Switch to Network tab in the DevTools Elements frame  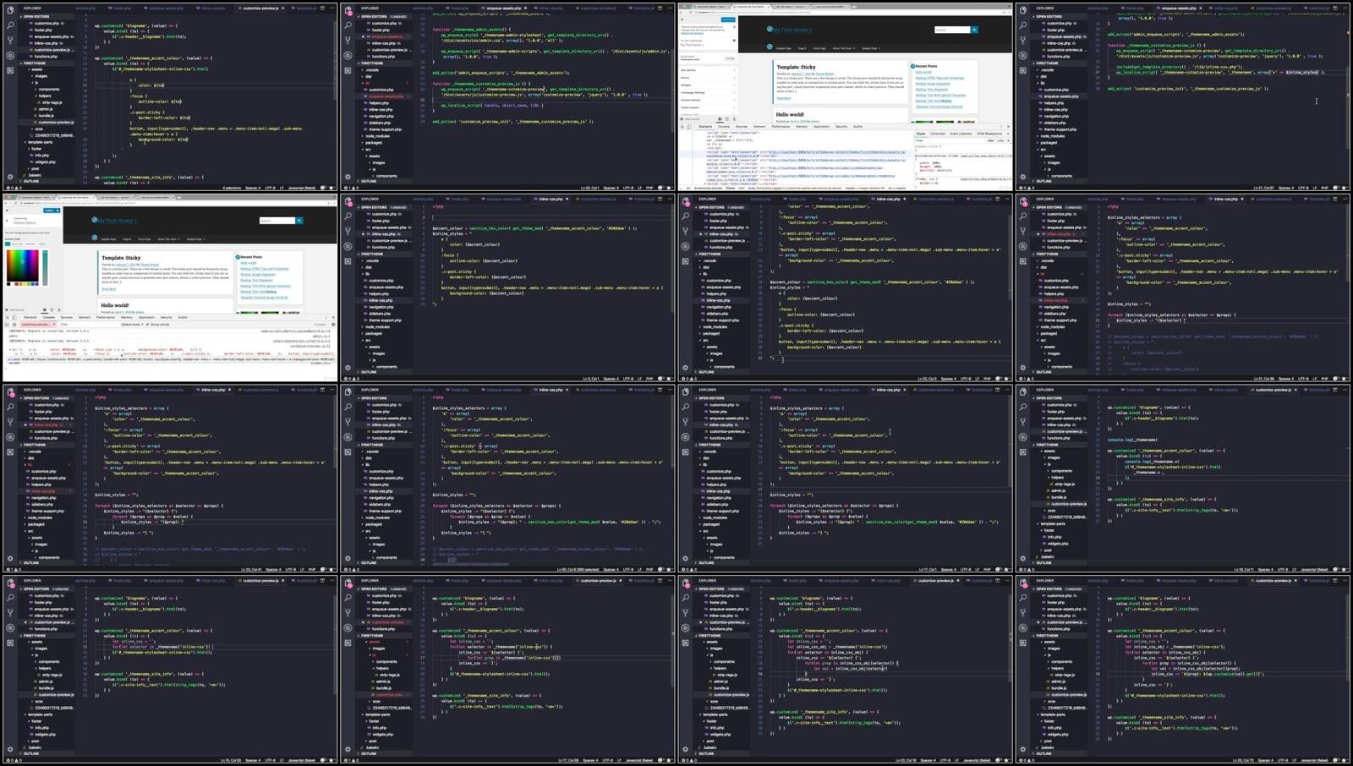pyautogui.click(x=759, y=127)
